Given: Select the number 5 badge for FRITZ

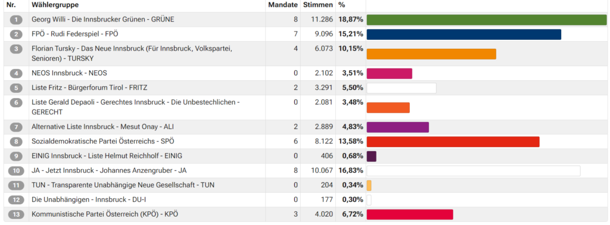Looking at the screenshot, I should [x=16, y=88].
